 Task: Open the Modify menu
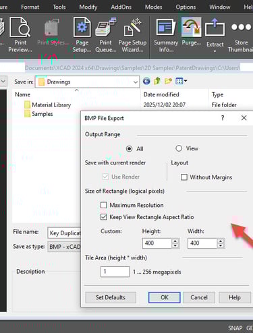[x=88, y=7]
